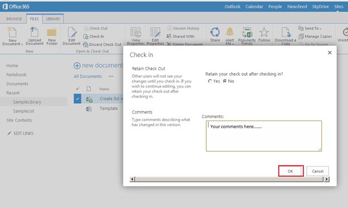Open the New Document dropdown arrow

pyautogui.click(x=22, y=45)
